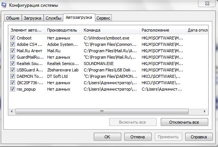Click DT Soft Ltd manufacturer cell

point(57,76)
